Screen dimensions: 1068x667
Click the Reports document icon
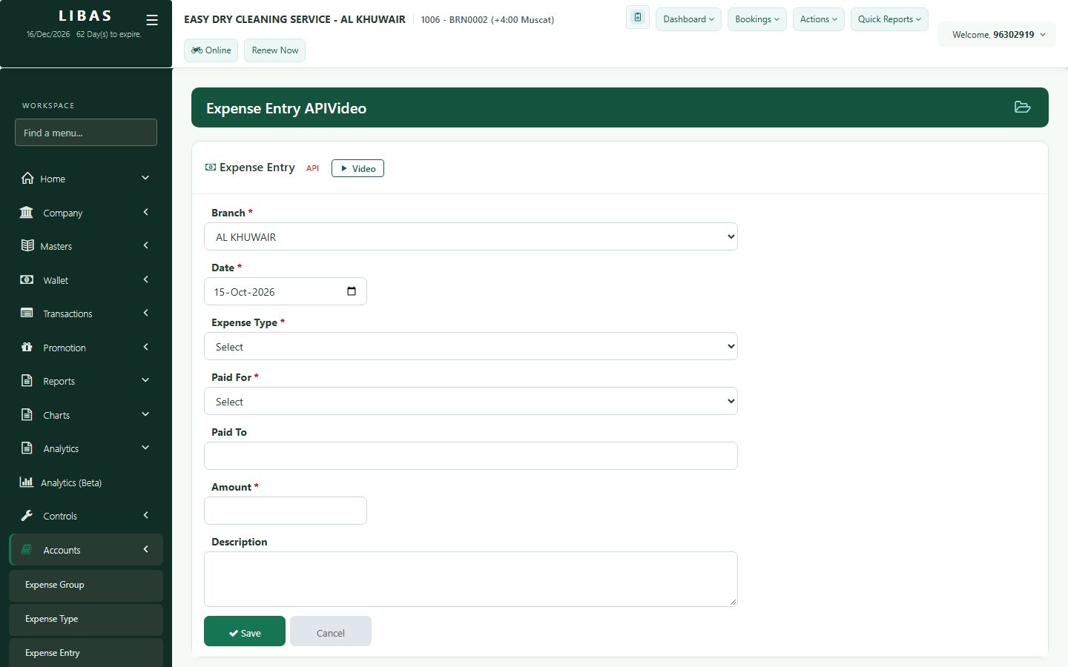pyautogui.click(x=27, y=381)
